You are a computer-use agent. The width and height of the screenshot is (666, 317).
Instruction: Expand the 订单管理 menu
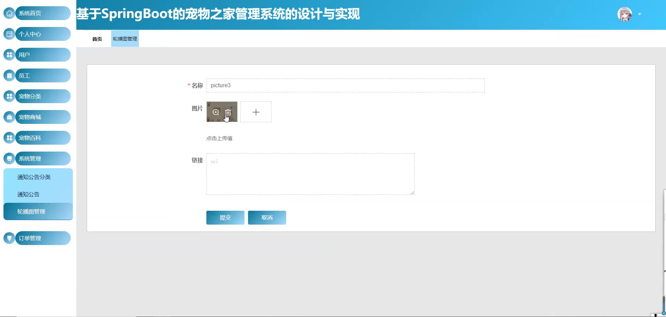click(43, 238)
